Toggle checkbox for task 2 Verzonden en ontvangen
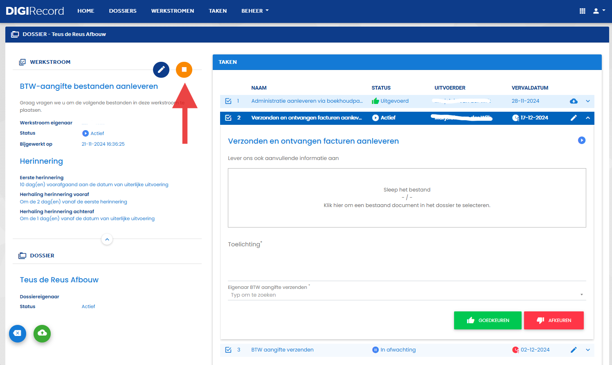Image resolution: width=612 pixels, height=365 pixels. 228,118
